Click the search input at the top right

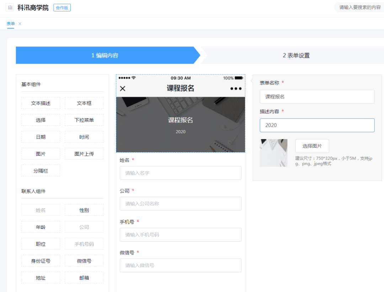tap(359, 7)
